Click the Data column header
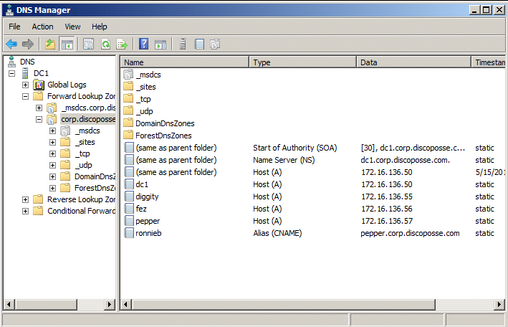The image size is (508, 327). coord(413,62)
